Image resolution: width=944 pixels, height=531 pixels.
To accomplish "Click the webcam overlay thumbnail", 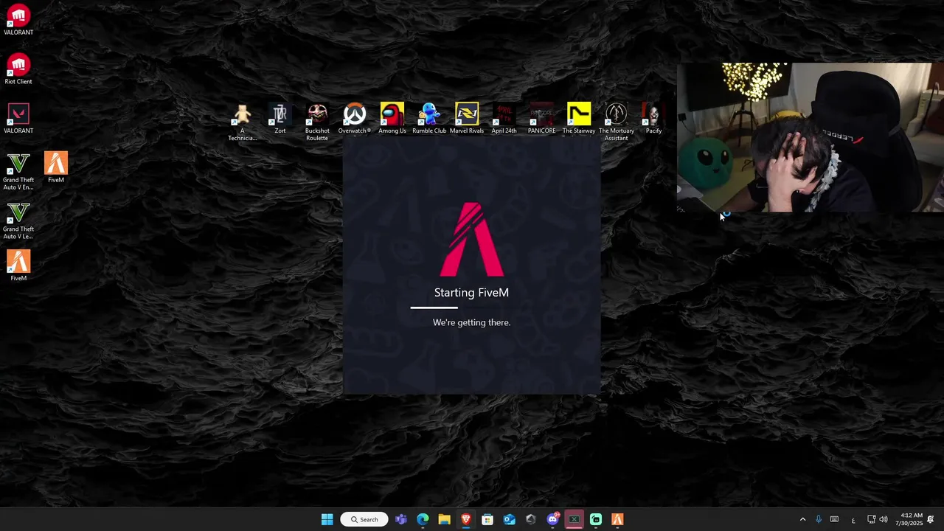I will pyautogui.click(x=810, y=138).
